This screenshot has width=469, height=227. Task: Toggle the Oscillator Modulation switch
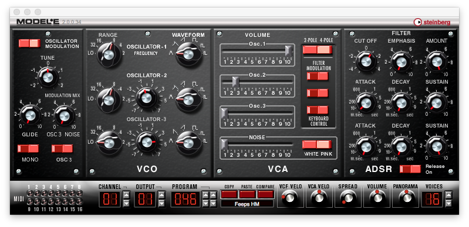tap(29, 43)
